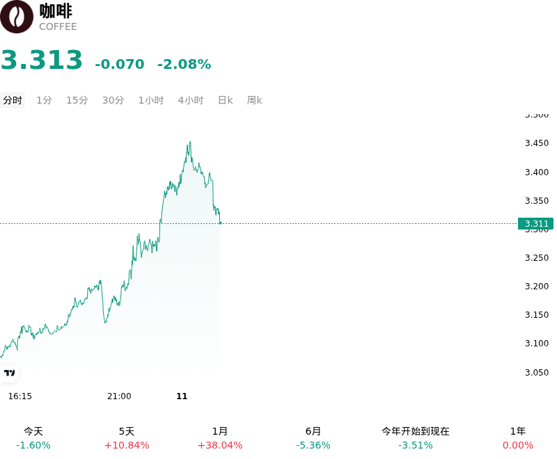
Task: Select the 1年 one-year range
Action: coord(518,438)
